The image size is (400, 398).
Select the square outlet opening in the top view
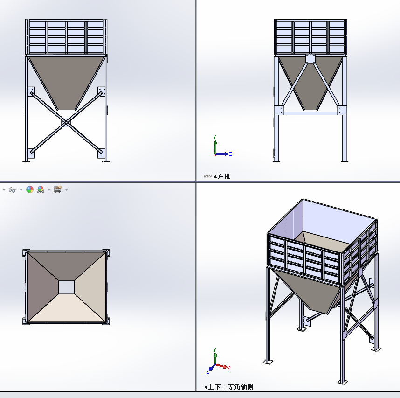[x=66, y=287]
